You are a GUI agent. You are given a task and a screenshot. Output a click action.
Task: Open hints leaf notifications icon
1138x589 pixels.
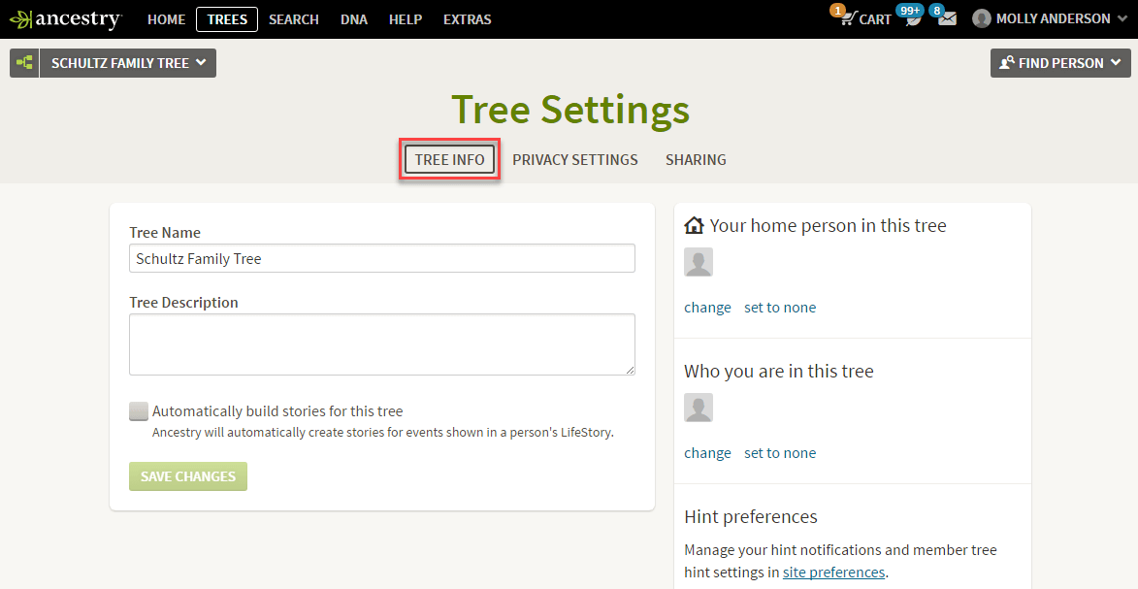pyautogui.click(x=912, y=18)
